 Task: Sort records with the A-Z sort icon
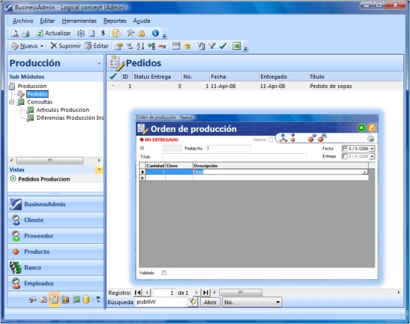click(x=140, y=46)
